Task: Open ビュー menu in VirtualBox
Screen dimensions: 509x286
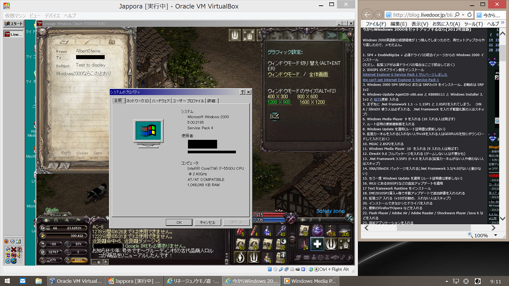Action: pos(35,15)
